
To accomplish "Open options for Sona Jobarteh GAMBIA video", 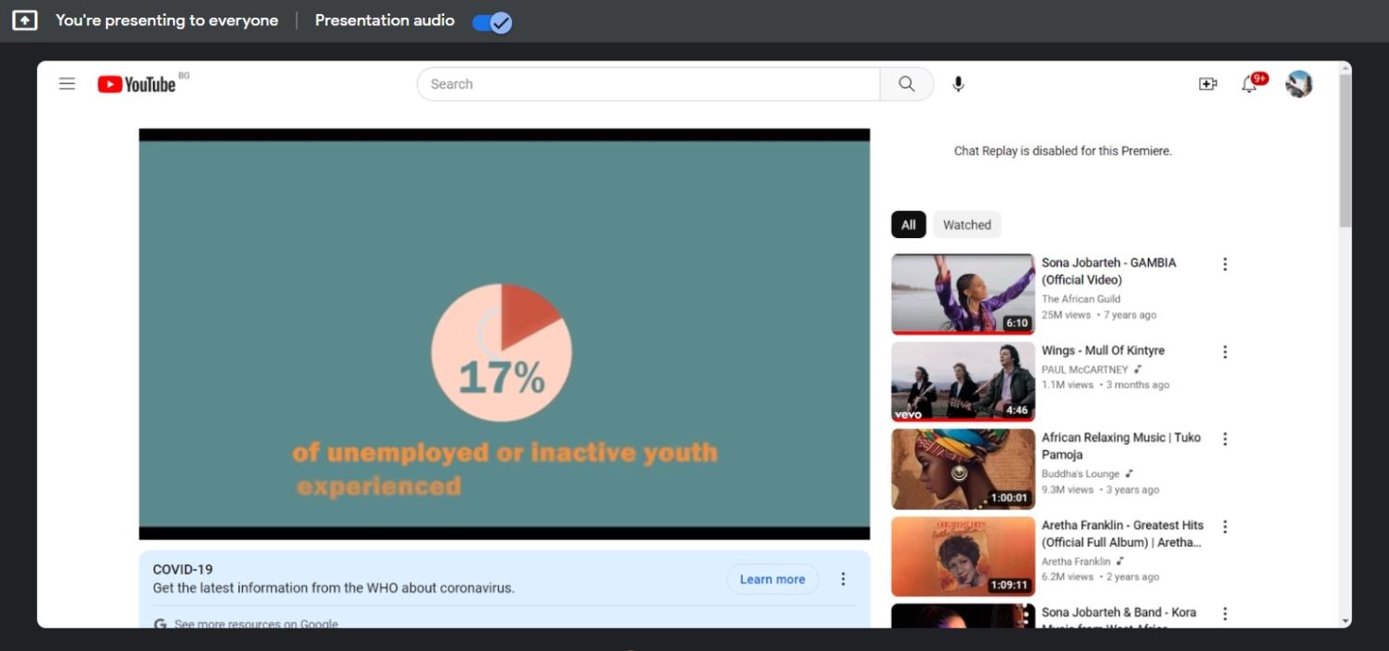I will [x=1225, y=264].
